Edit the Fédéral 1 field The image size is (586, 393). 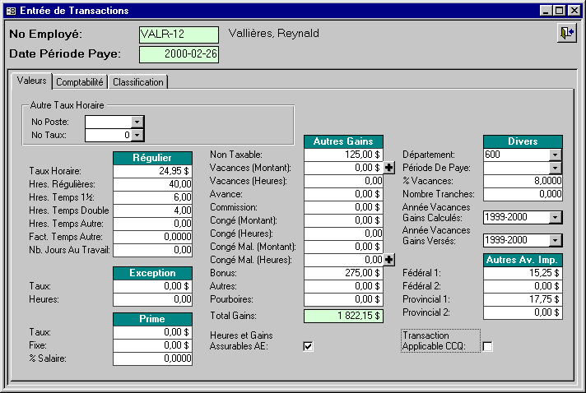[523, 273]
